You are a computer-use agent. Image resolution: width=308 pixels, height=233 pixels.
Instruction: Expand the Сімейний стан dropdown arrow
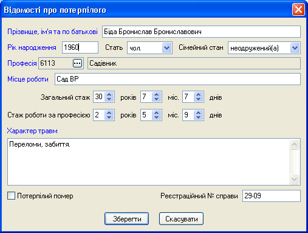(295, 48)
